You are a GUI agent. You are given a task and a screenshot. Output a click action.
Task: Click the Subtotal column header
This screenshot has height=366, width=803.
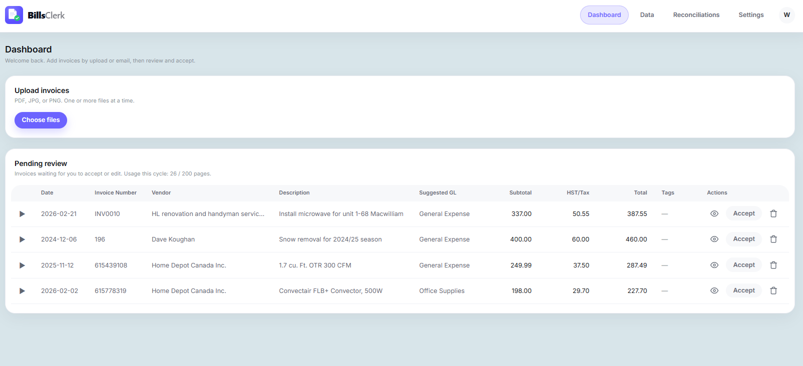tap(520, 192)
